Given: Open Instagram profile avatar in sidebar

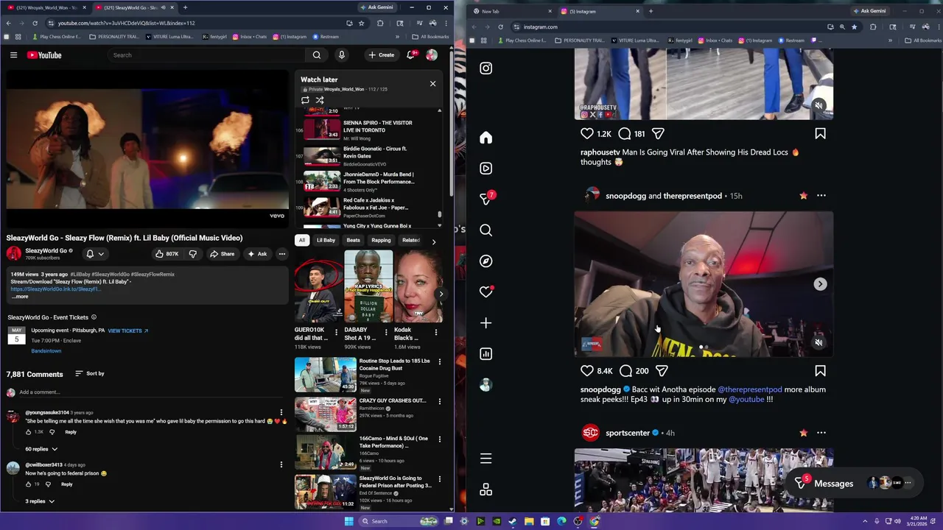Looking at the screenshot, I should click(485, 385).
